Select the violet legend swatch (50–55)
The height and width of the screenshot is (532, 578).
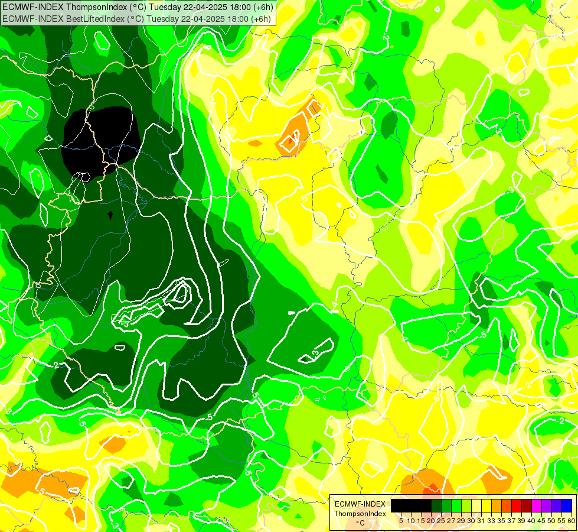[x=557, y=505]
